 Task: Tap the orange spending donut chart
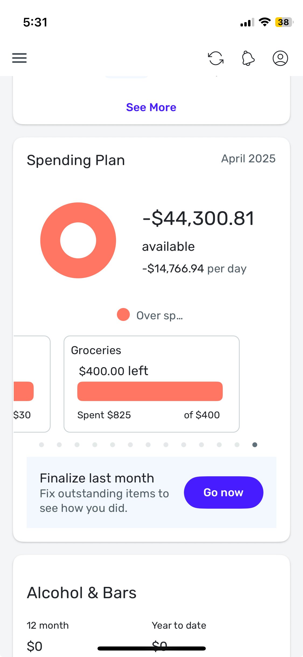[x=78, y=240]
